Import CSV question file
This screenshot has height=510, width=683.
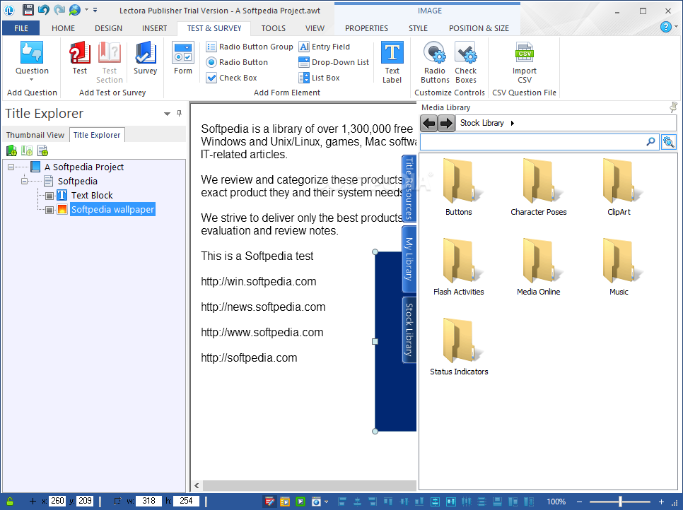525,62
